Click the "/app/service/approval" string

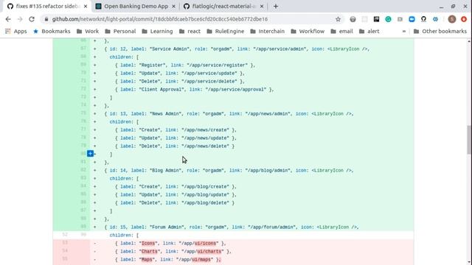tap(236, 90)
